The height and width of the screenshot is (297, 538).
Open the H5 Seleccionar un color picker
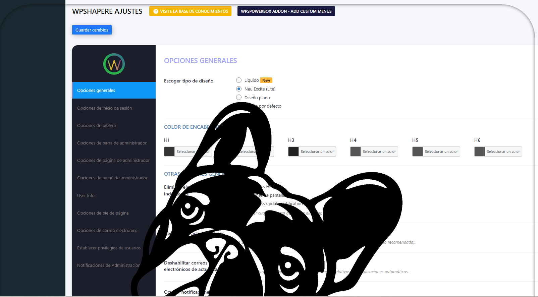point(441,152)
